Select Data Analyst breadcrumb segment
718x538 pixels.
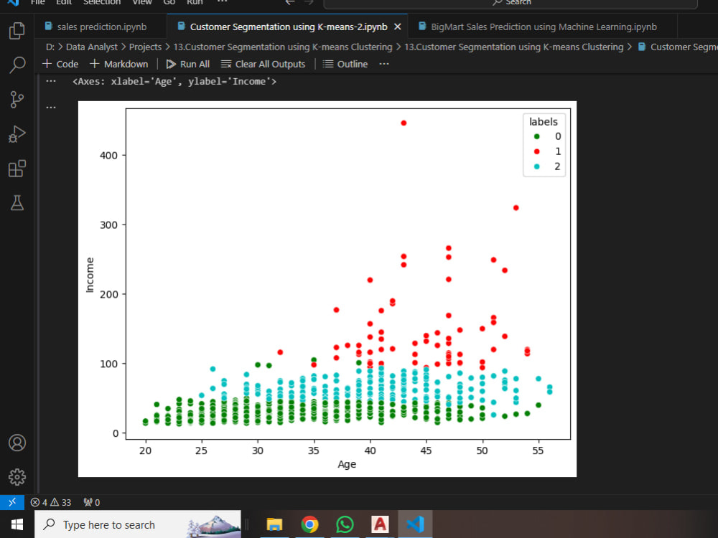(x=92, y=47)
